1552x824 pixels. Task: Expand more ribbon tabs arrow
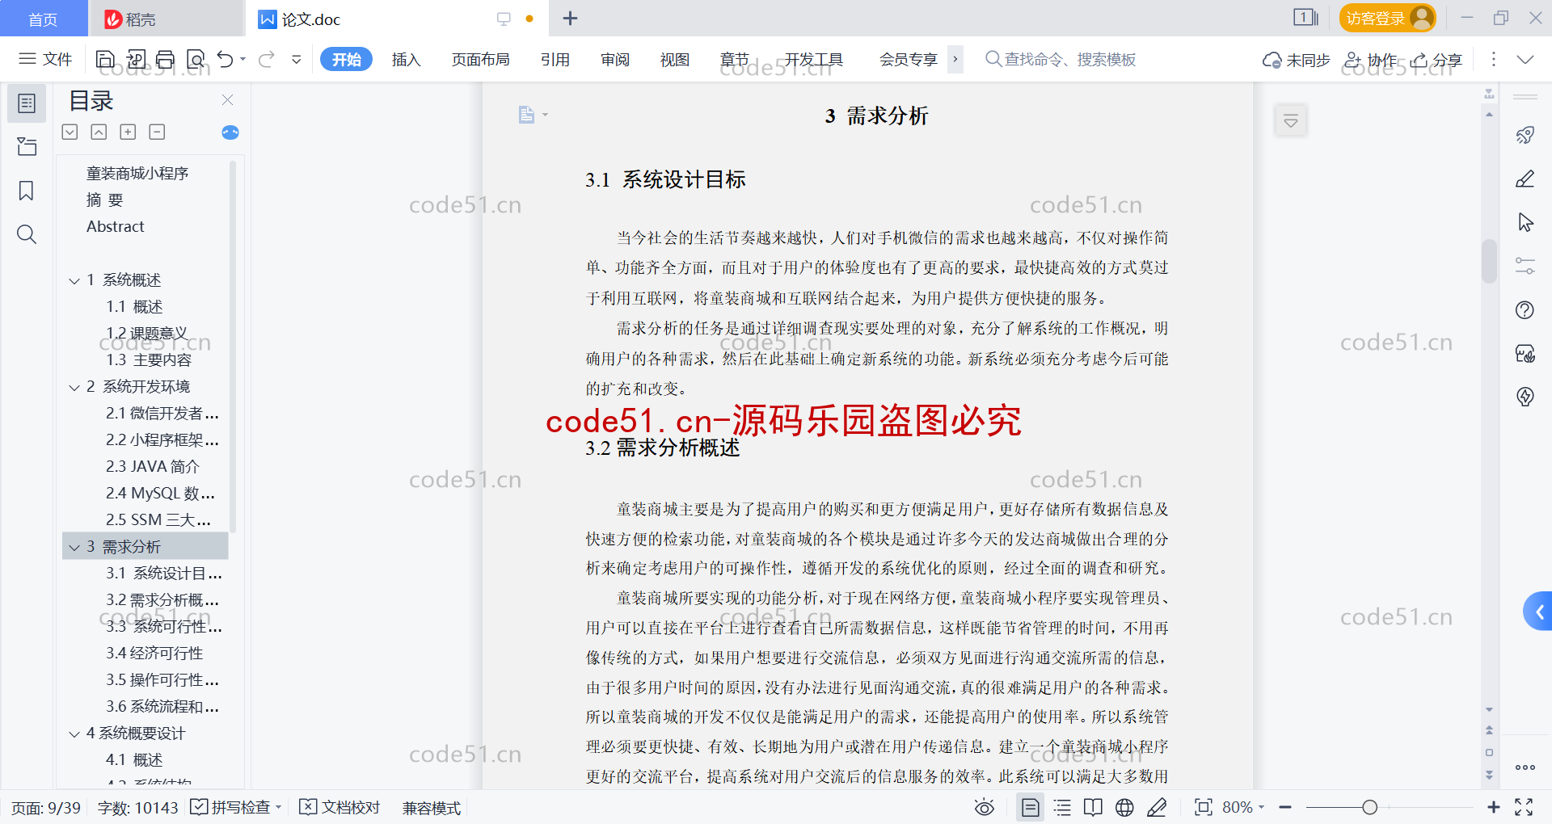pyautogui.click(x=955, y=59)
